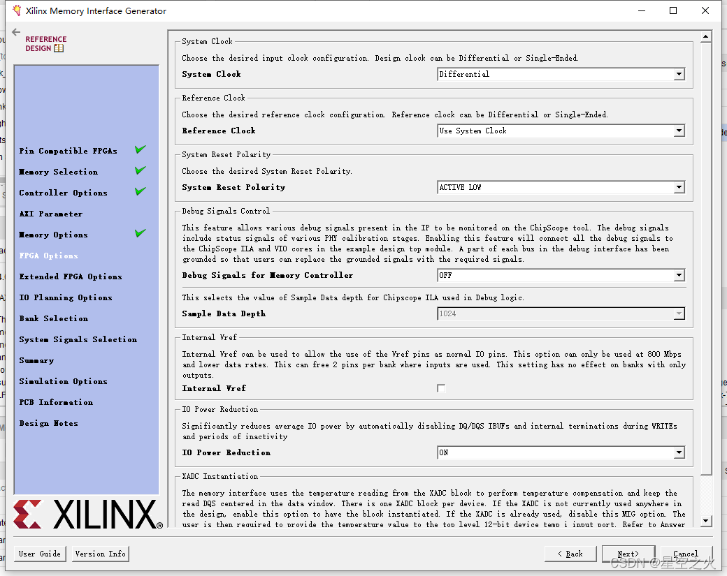Open the Sample Data Depth dropdown
The width and height of the screenshot is (727, 576).
click(x=561, y=313)
